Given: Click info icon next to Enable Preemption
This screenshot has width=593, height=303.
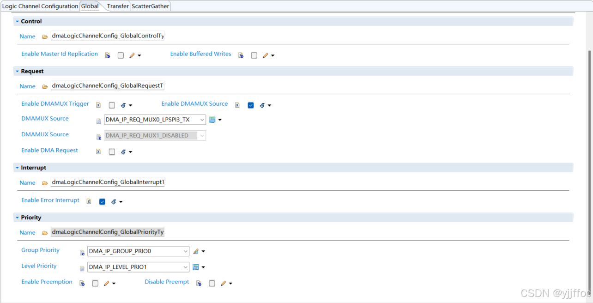Looking at the screenshot, I should point(82,284).
